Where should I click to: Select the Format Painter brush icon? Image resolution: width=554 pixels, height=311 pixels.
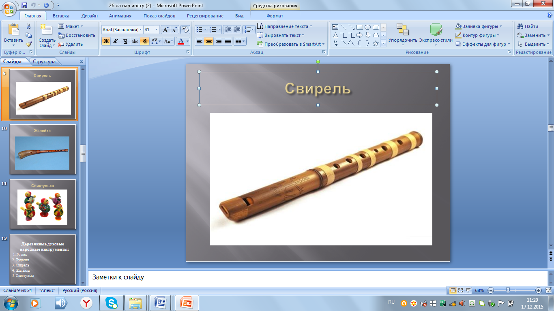[28, 44]
